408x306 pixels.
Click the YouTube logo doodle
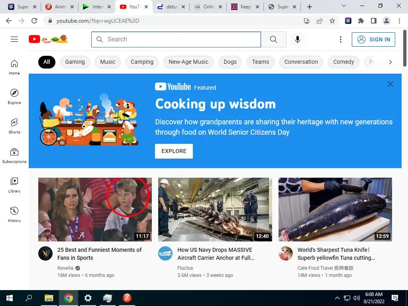pyautogui.click(x=48, y=39)
